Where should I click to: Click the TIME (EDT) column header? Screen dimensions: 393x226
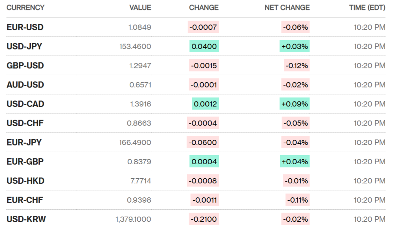[367, 8]
